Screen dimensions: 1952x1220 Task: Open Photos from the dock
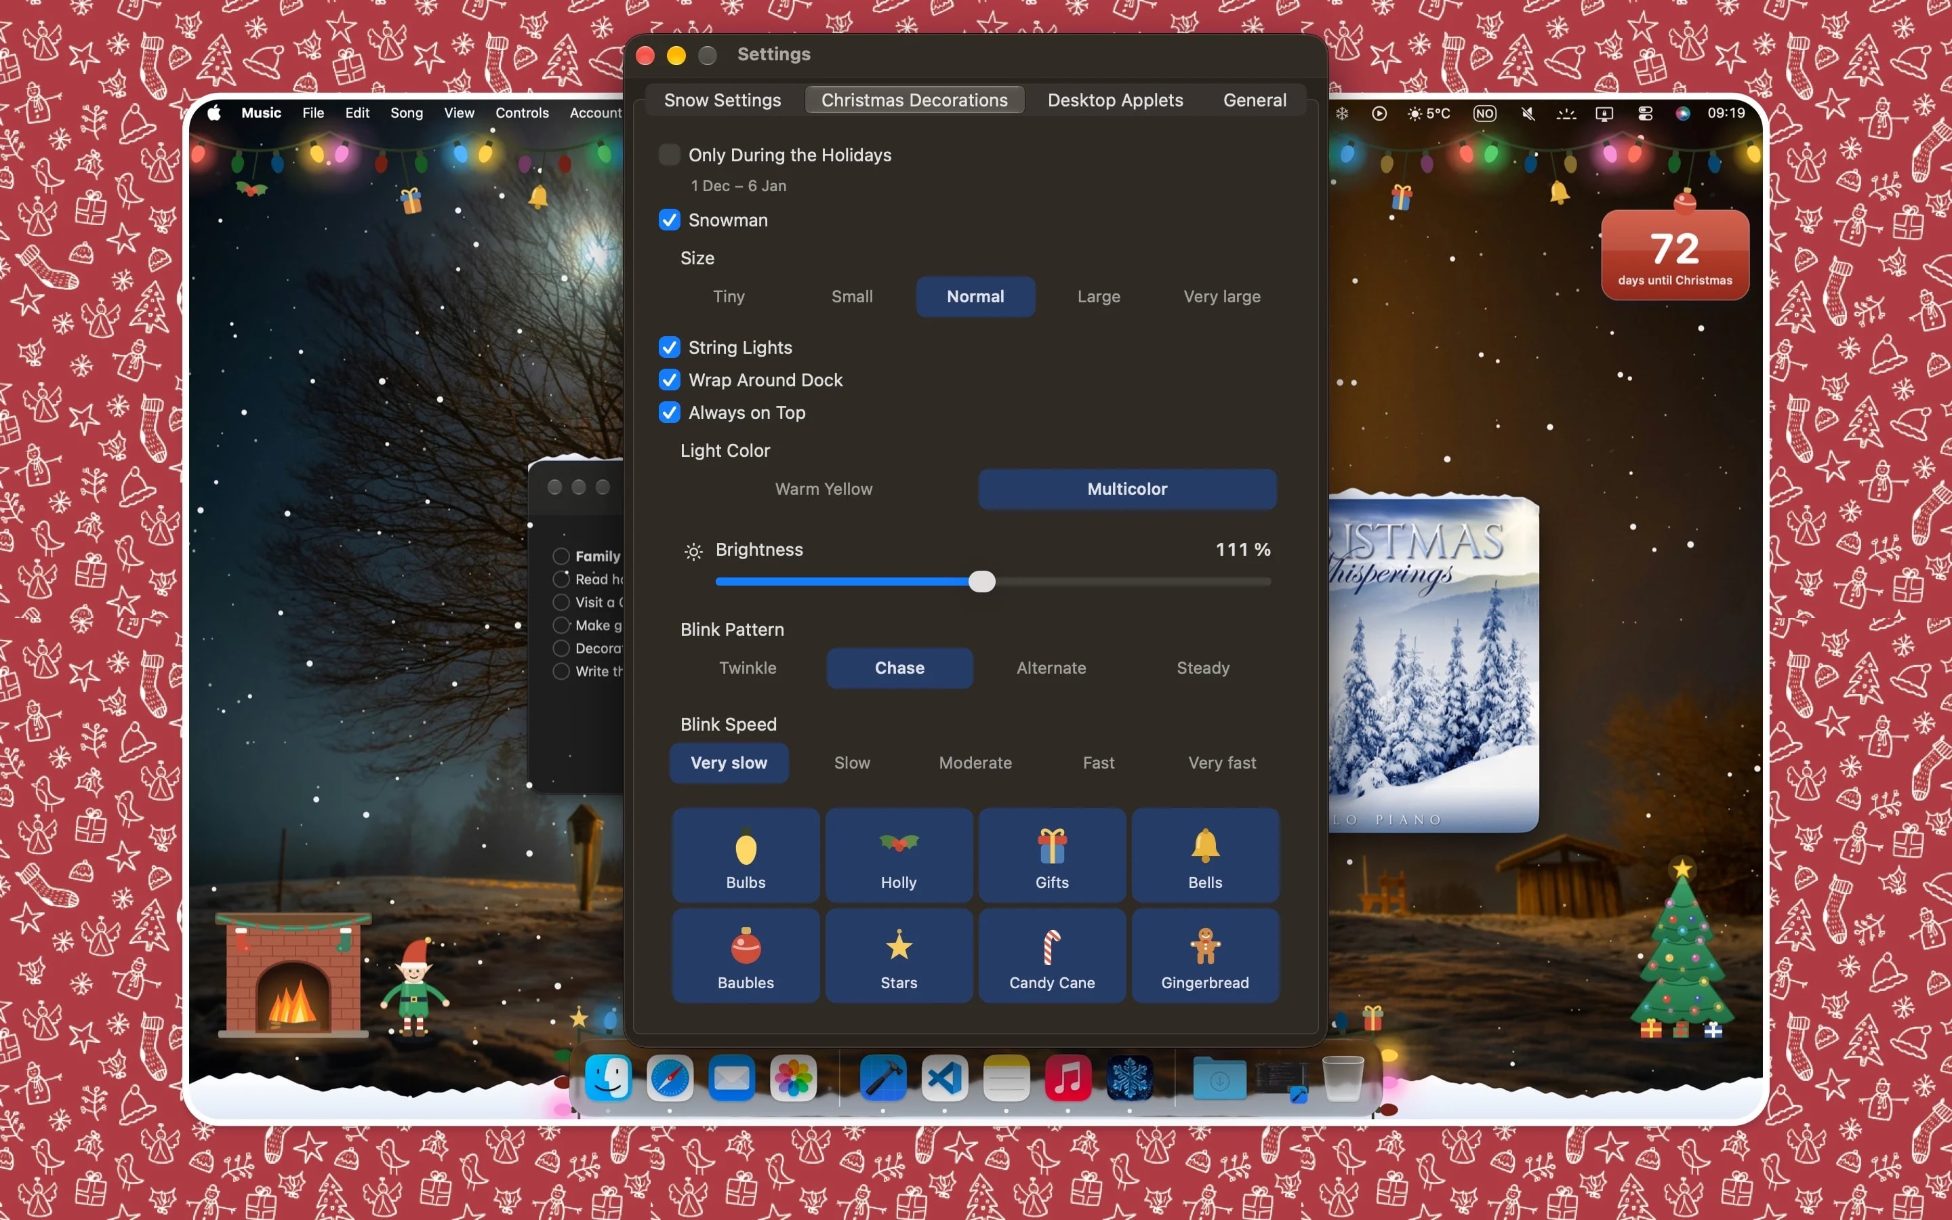click(793, 1077)
